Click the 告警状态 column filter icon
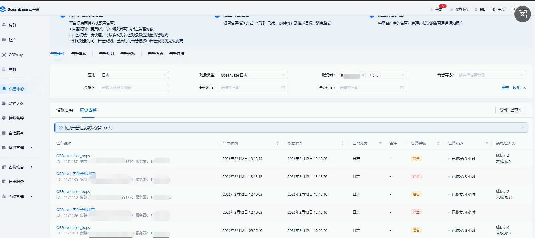 click(487, 143)
